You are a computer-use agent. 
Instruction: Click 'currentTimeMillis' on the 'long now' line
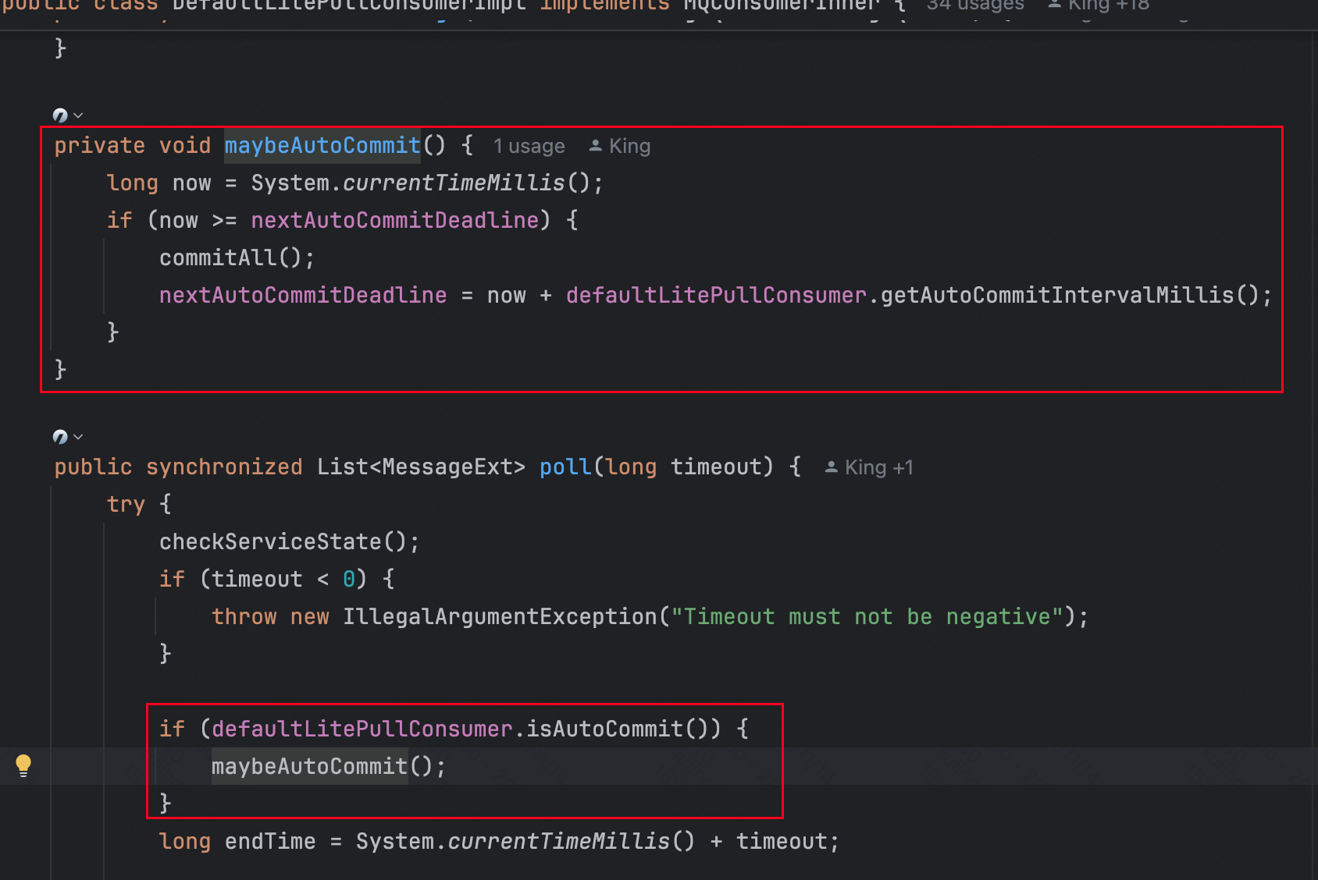click(454, 183)
